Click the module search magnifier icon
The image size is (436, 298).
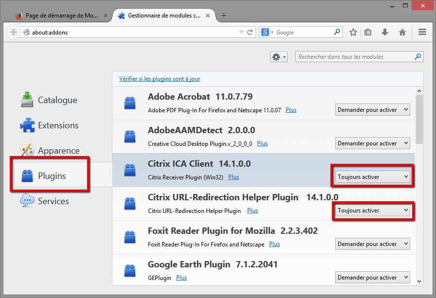point(418,57)
